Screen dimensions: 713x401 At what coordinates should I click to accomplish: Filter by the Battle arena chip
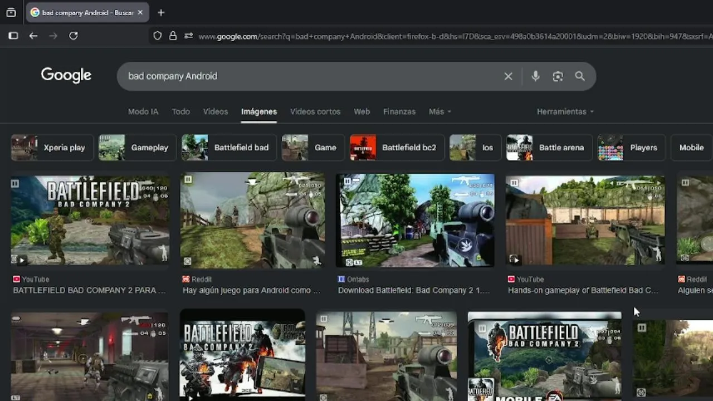549,148
